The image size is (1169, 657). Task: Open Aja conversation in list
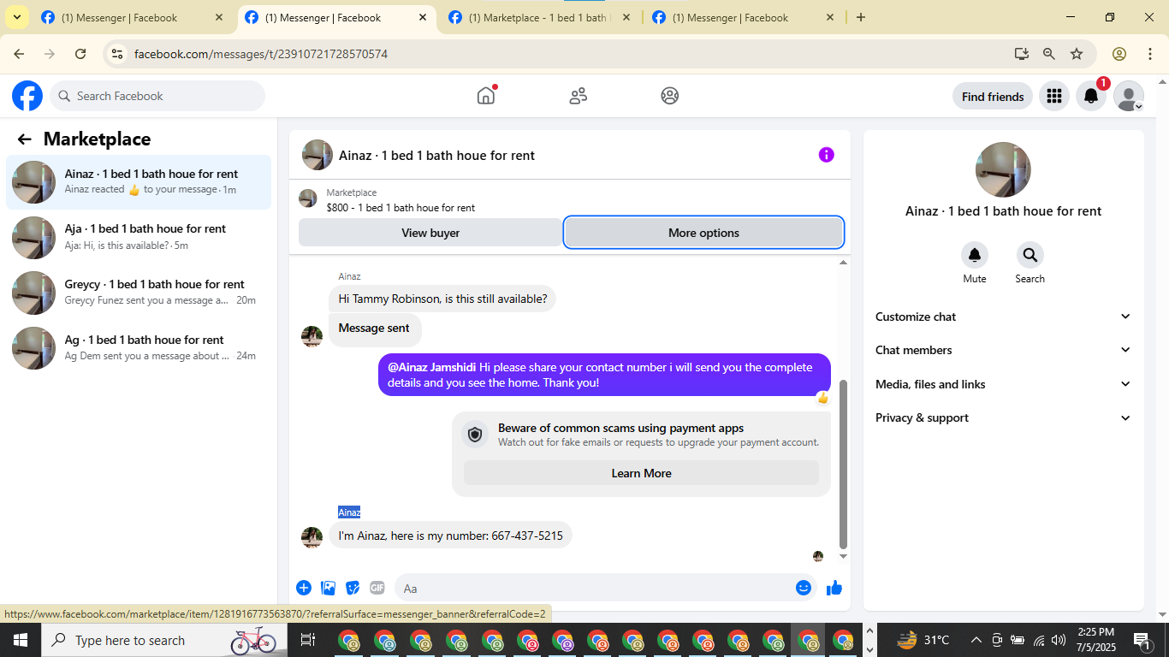pyautogui.click(x=139, y=237)
